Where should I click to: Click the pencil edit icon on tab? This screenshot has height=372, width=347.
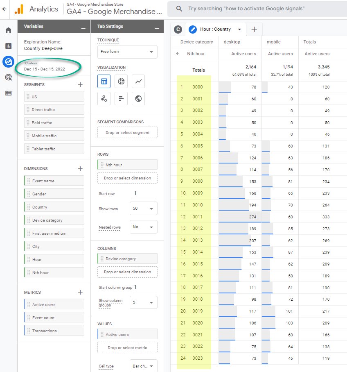(193, 29)
